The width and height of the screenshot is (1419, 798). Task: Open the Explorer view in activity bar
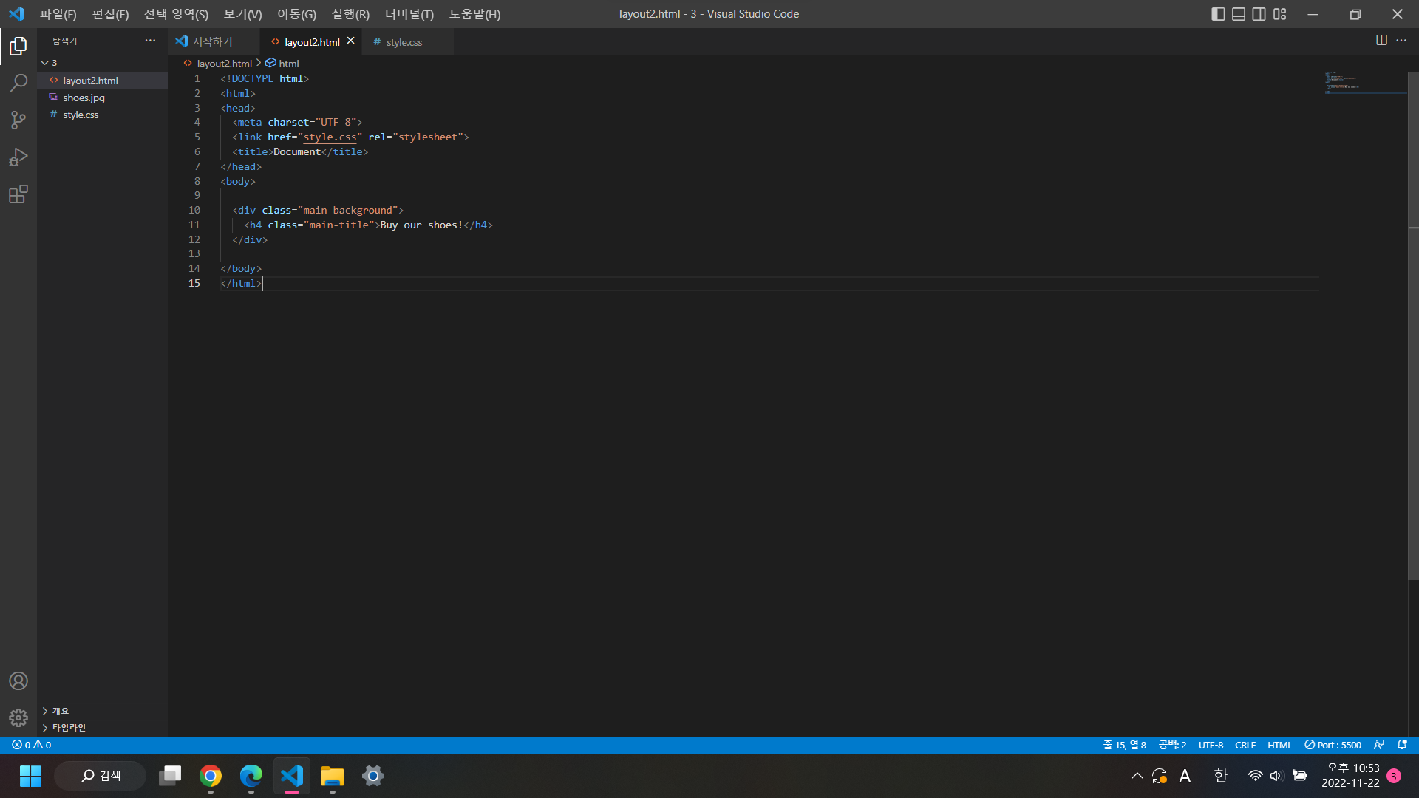(18, 47)
